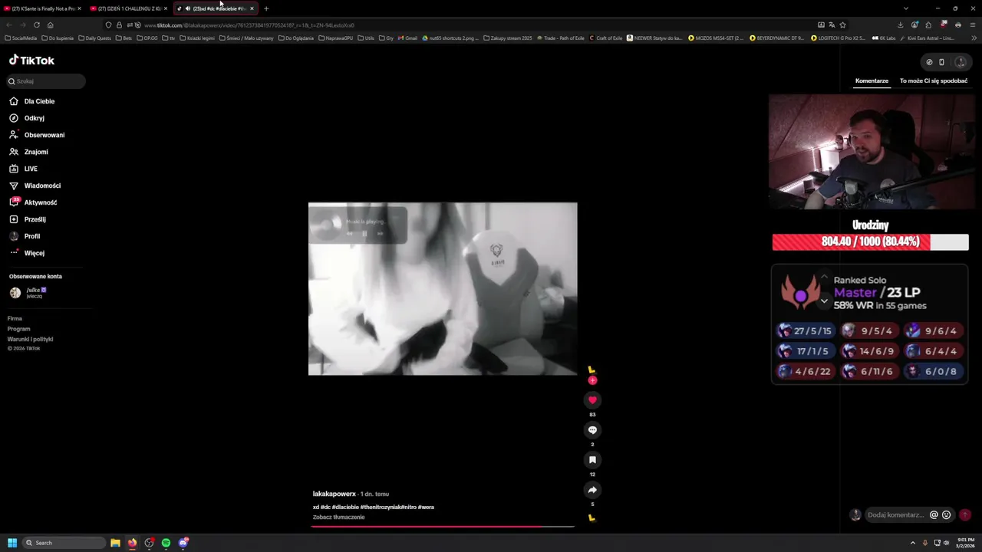Screen dimensions: 982x552
Task: Switch to K'Sante YouTube browser tab
Action: pyautogui.click(x=43, y=8)
